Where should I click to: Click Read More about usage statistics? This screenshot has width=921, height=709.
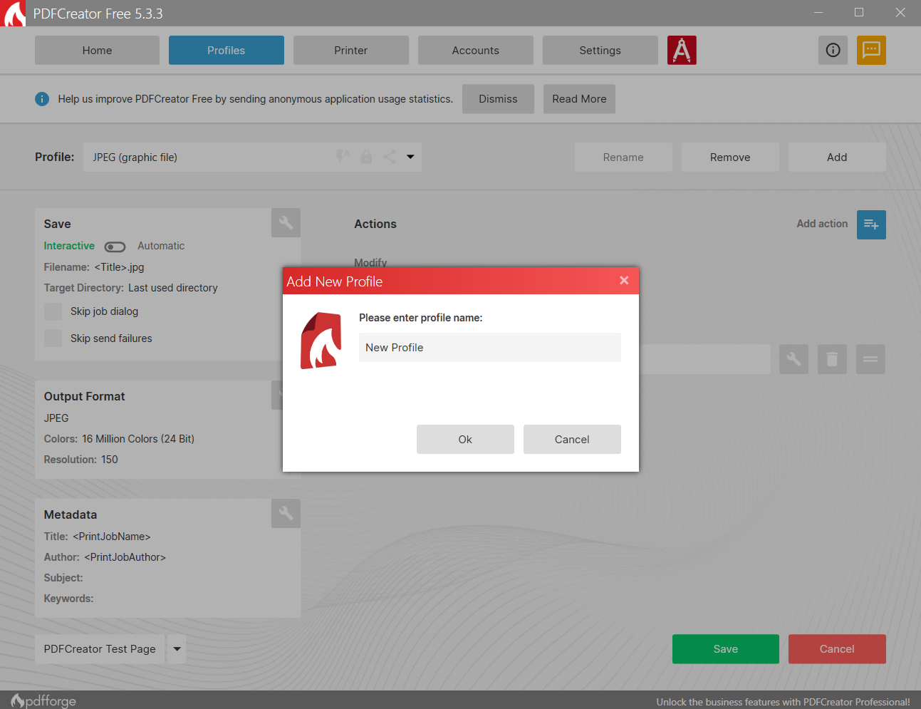579,99
